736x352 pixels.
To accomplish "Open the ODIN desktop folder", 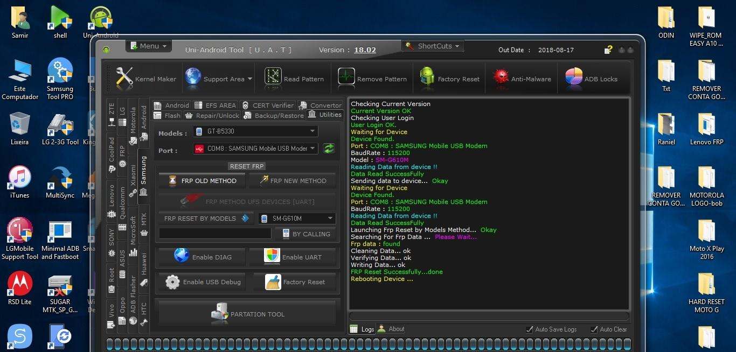I will pos(666,23).
